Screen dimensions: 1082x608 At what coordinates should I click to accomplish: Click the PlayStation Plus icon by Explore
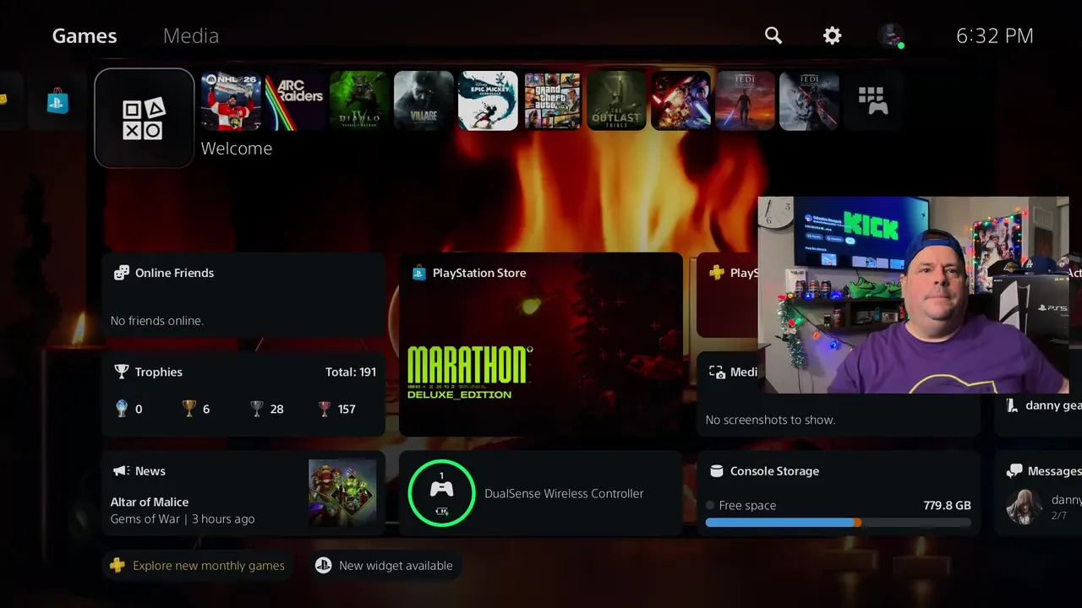(x=117, y=566)
